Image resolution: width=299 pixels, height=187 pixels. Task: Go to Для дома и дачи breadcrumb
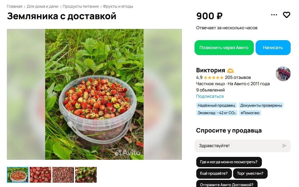point(43,7)
